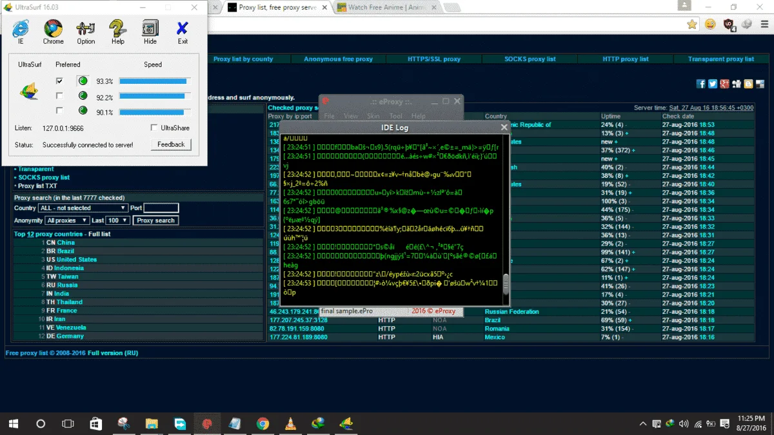Open eProxy Tool menu
Image resolution: width=774 pixels, height=435 pixels.
tap(395, 116)
